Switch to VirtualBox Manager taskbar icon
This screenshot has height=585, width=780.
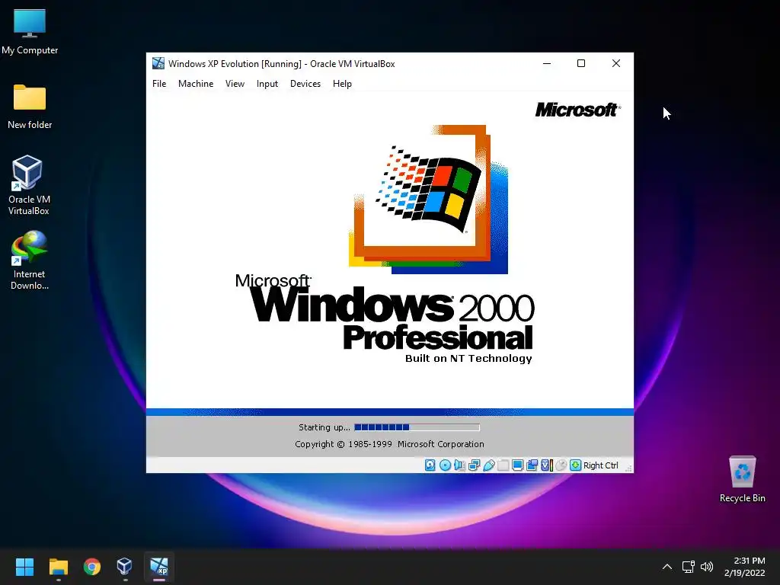[124, 567]
